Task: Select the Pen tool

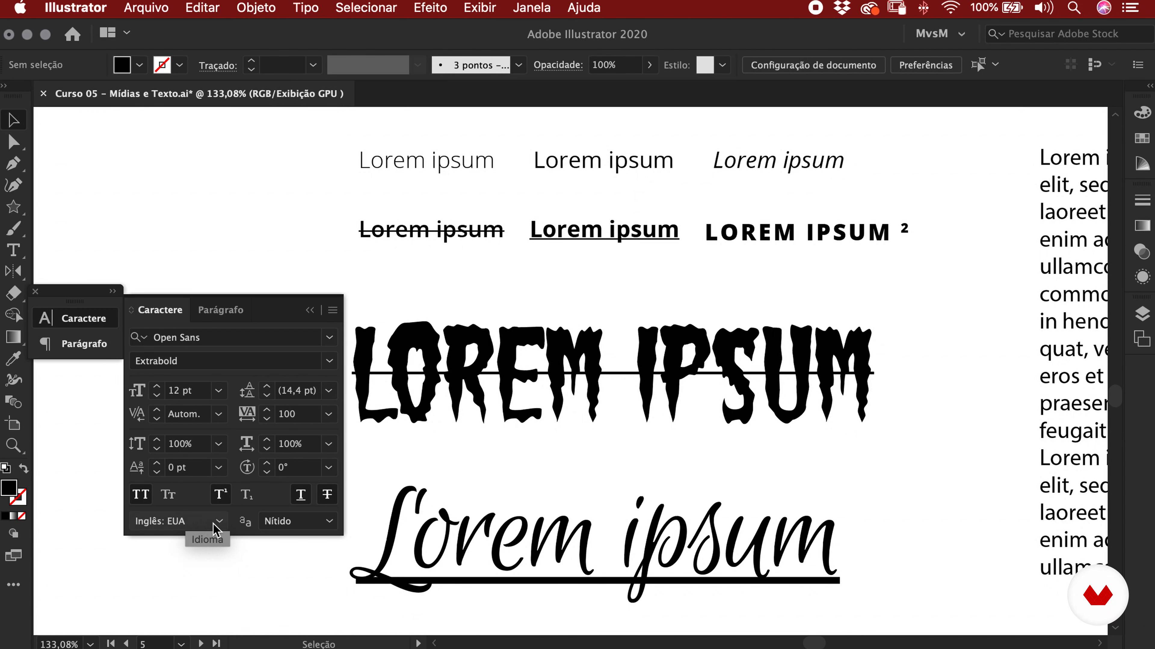Action: click(x=14, y=163)
